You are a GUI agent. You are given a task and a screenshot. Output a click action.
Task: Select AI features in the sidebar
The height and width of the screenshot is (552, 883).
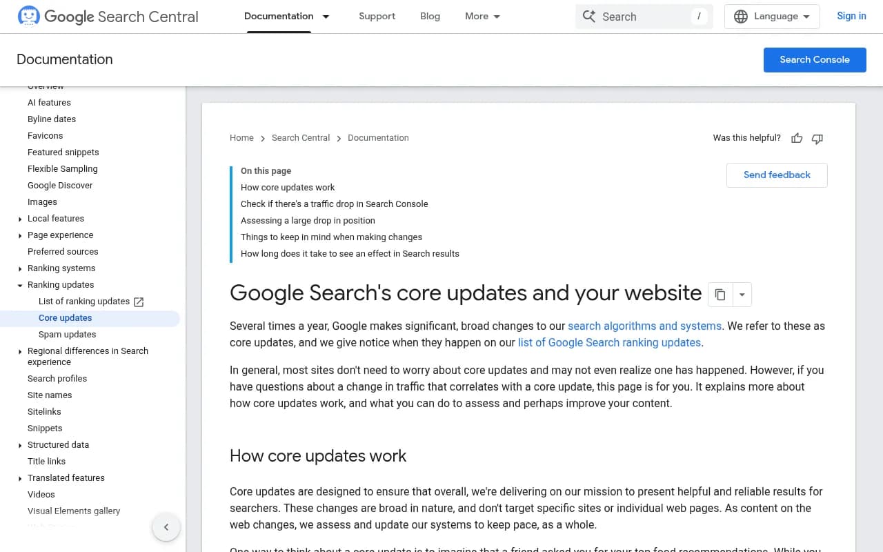(x=49, y=103)
